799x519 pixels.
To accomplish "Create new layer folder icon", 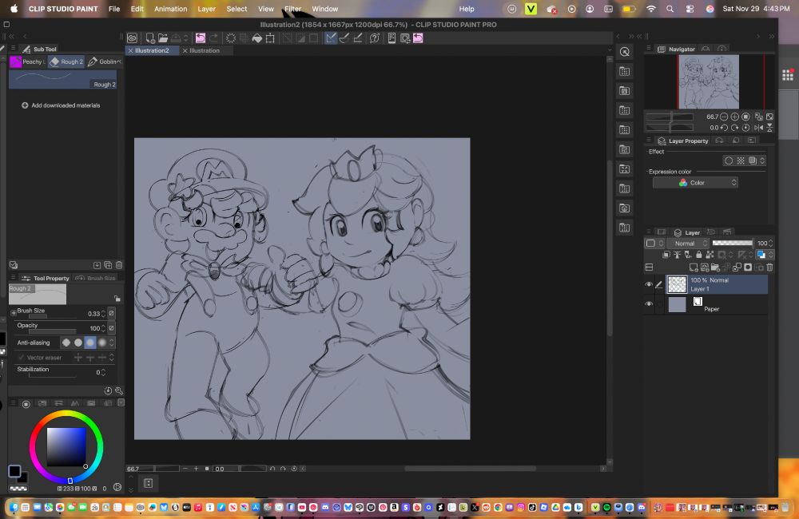I will (715, 267).
